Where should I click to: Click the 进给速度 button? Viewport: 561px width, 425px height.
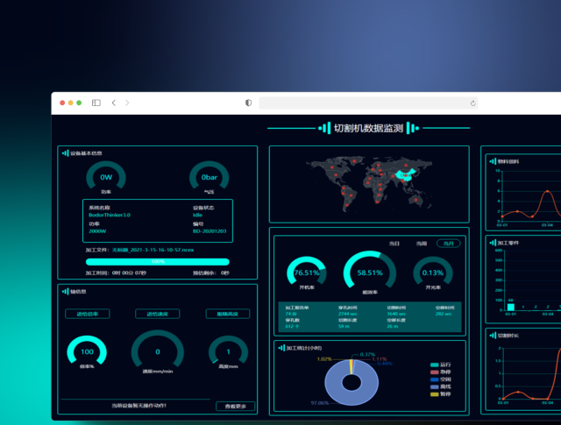158,314
